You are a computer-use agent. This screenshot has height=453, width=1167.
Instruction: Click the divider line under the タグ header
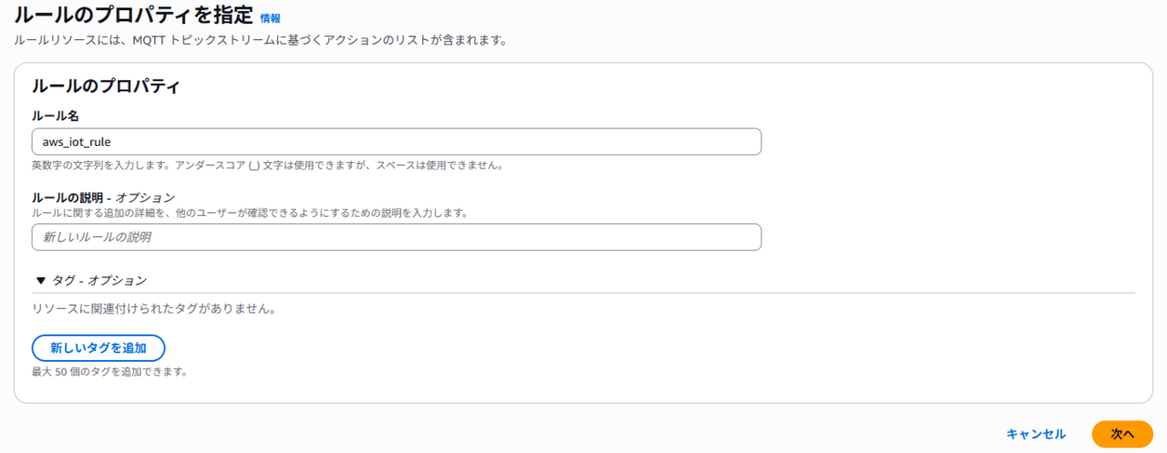tap(583, 293)
